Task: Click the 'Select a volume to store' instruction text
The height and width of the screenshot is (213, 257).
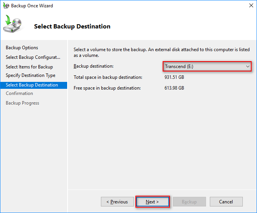Action: coord(161,52)
